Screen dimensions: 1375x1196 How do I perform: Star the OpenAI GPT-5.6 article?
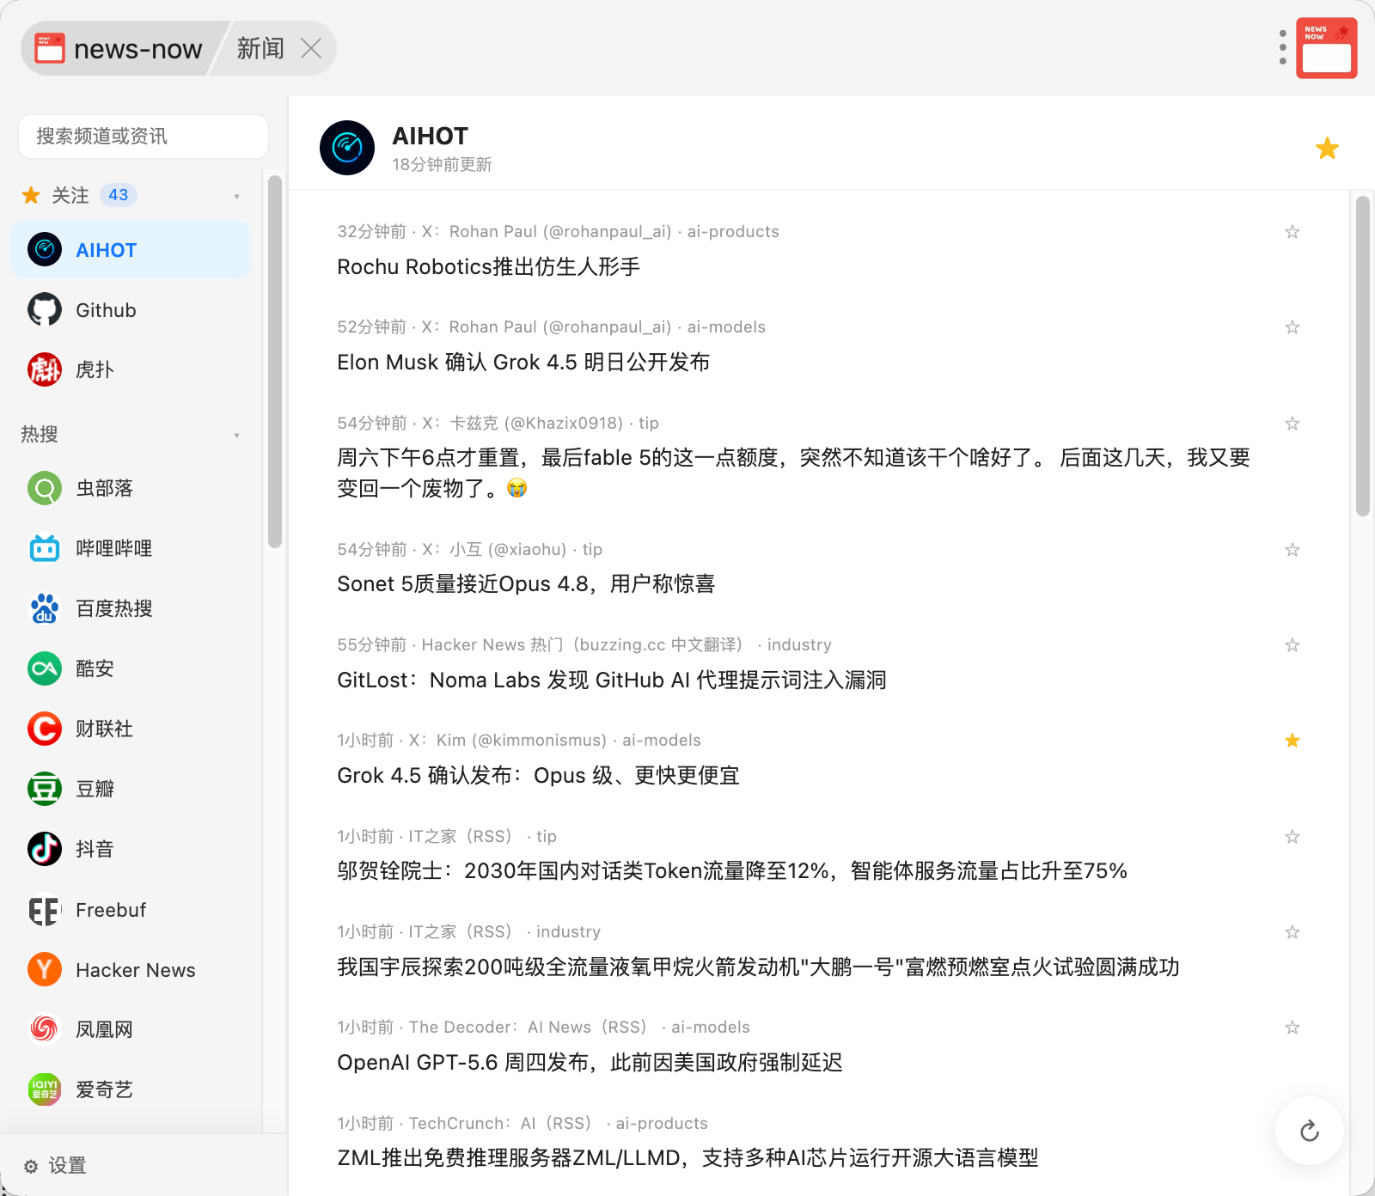(1292, 1028)
